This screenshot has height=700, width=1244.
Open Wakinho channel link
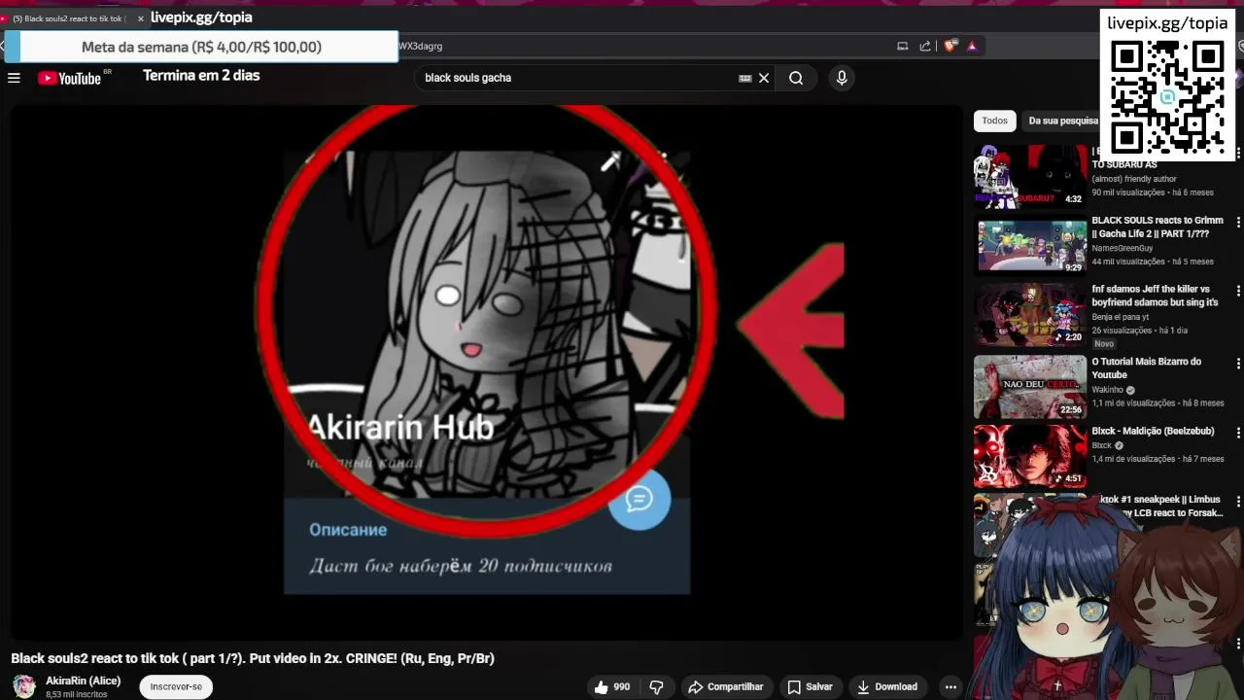tap(1107, 389)
